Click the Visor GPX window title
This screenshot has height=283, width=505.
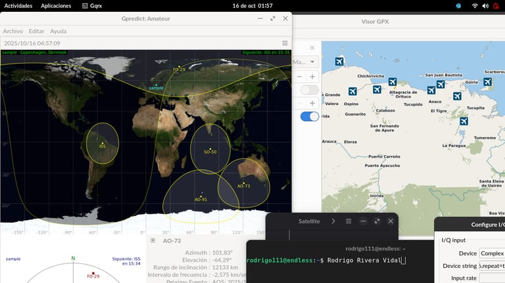click(375, 22)
